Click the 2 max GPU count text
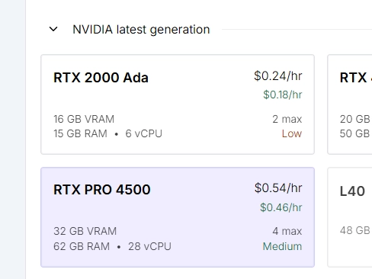Screen dimensions: 372x279 coord(287,119)
